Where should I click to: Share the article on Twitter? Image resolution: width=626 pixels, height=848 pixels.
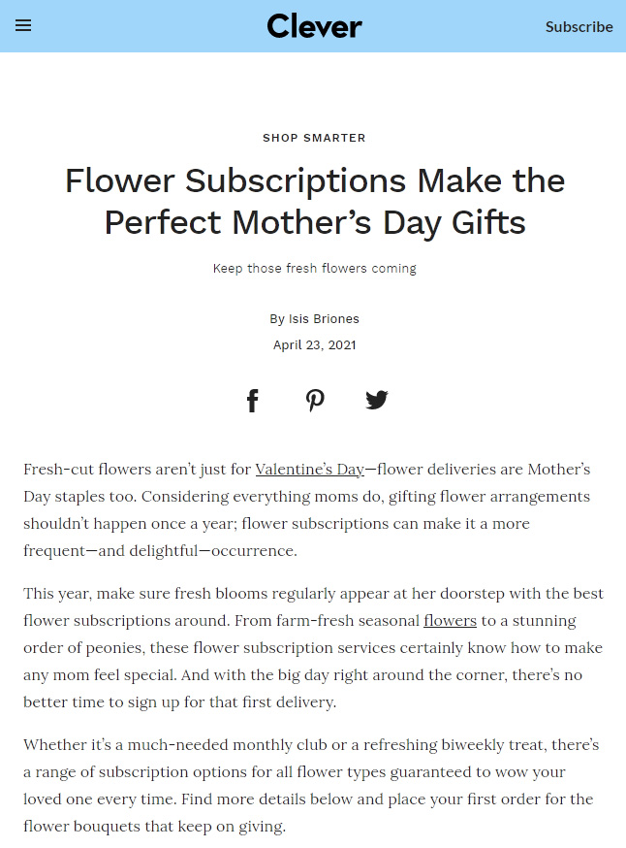coord(377,400)
